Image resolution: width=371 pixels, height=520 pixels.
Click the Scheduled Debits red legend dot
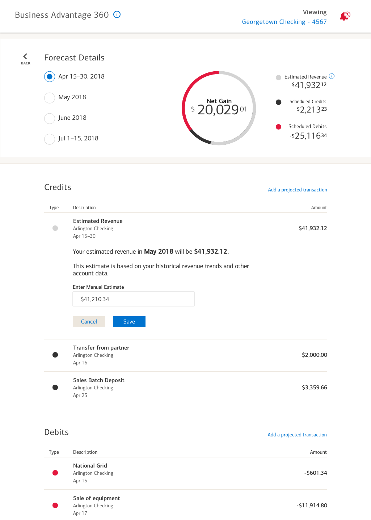[278, 127]
